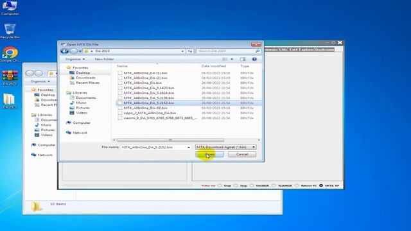This screenshot has height=231, width=411.
Task: Select the Stop radio button
Action: (x=236, y=185)
